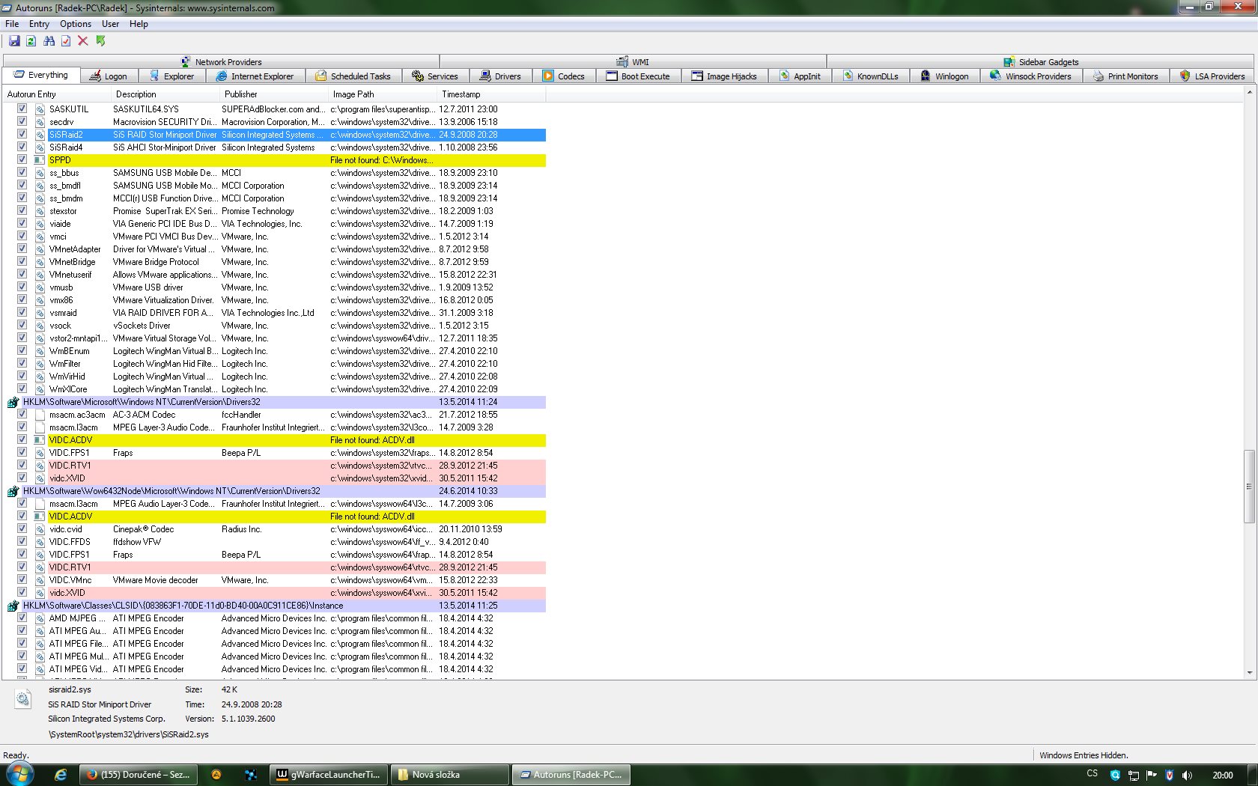Click the file icon of the SPPD entry
The image size is (1258, 786).
point(40,160)
